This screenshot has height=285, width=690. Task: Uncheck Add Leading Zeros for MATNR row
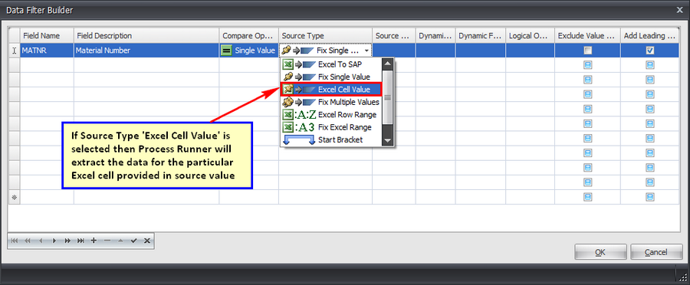pyautogui.click(x=649, y=51)
